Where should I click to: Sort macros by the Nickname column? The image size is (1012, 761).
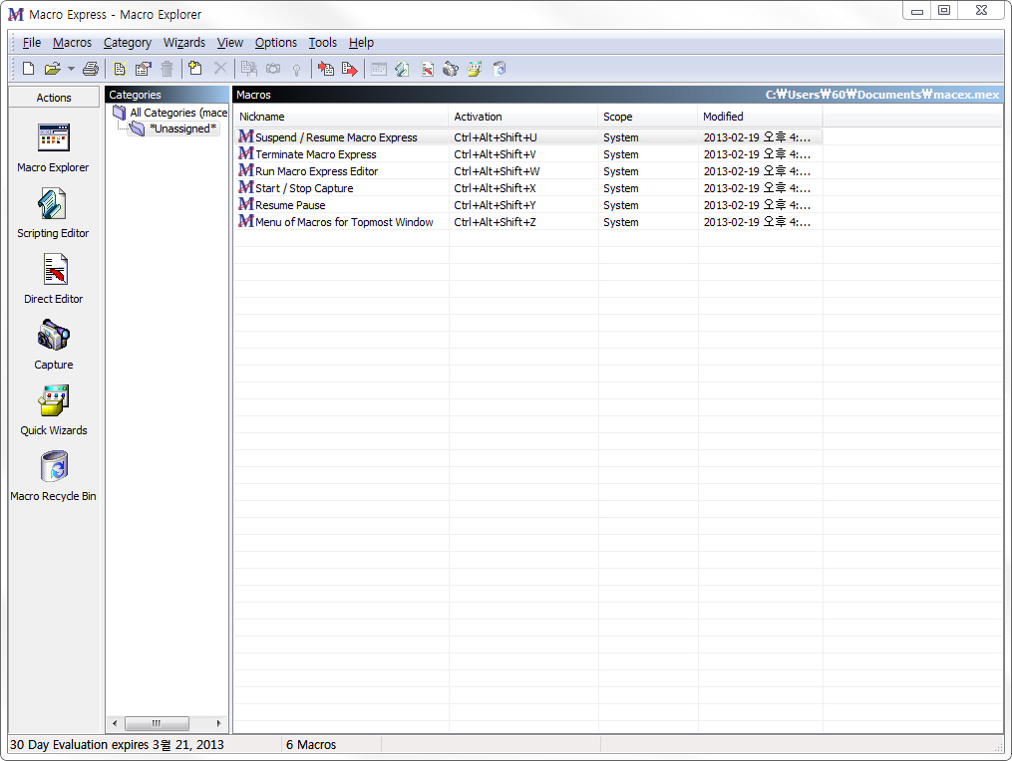(x=341, y=117)
